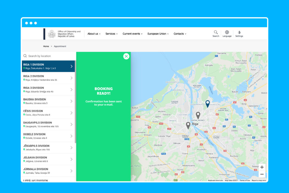Open the Current events dropdown
Image resolution: width=289 pixels, height=193 pixels.
[132, 34]
